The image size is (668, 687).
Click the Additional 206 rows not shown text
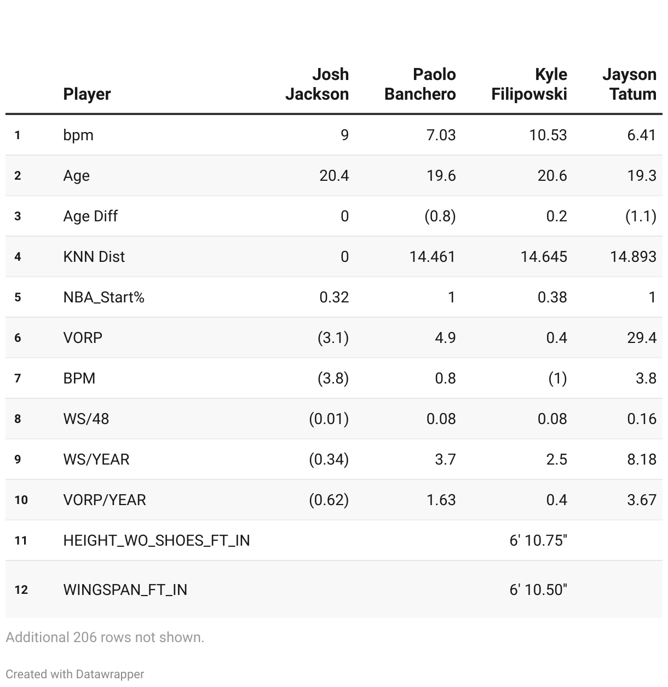click(x=105, y=637)
